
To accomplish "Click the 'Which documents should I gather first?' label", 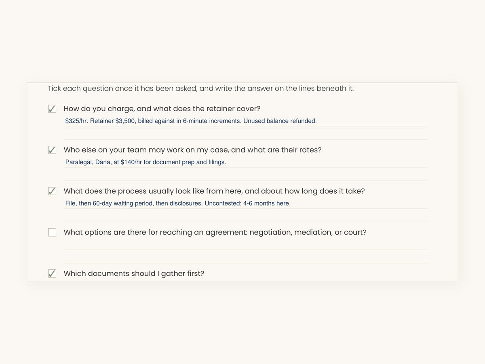I will (134, 274).
